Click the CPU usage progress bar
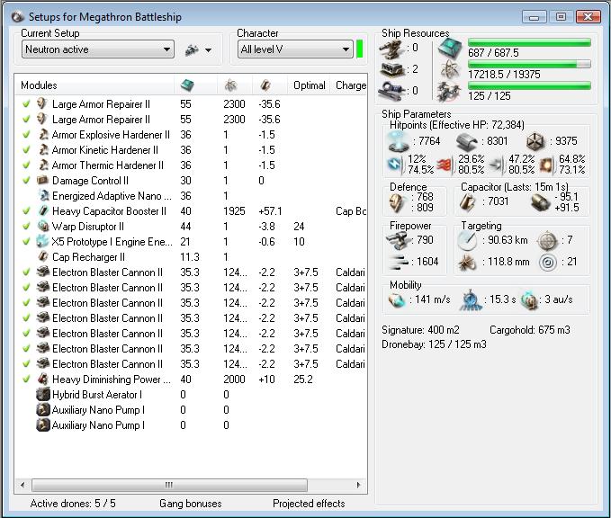Image resolution: width=611 pixels, height=518 pixels. point(529,42)
